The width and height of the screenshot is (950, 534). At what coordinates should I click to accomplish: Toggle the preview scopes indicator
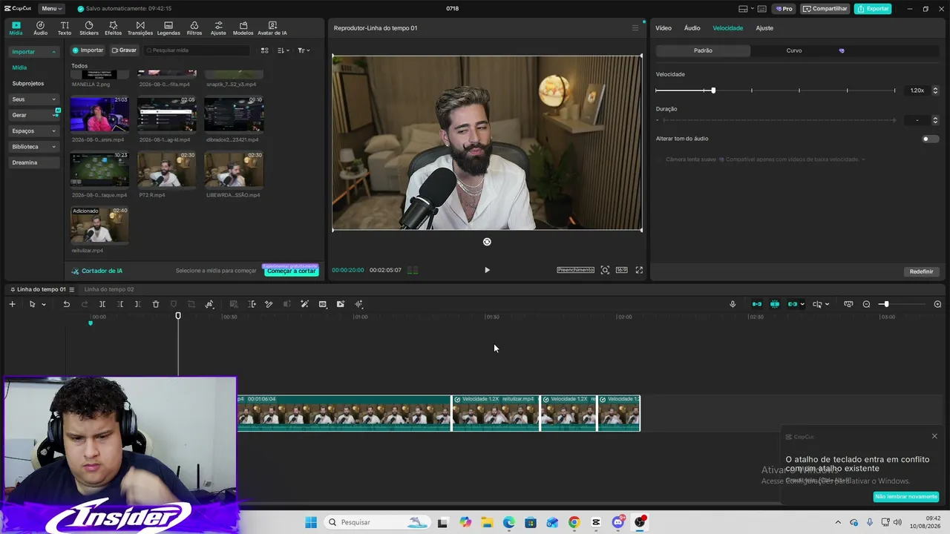[413, 270]
